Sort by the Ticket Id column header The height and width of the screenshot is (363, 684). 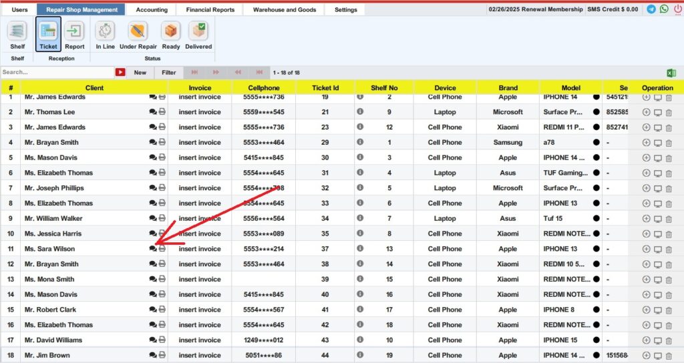tap(325, 87)
